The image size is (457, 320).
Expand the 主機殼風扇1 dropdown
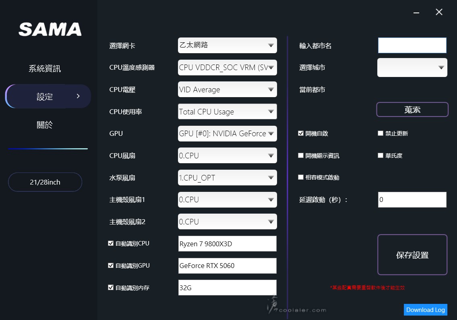[x=227, y=199]
